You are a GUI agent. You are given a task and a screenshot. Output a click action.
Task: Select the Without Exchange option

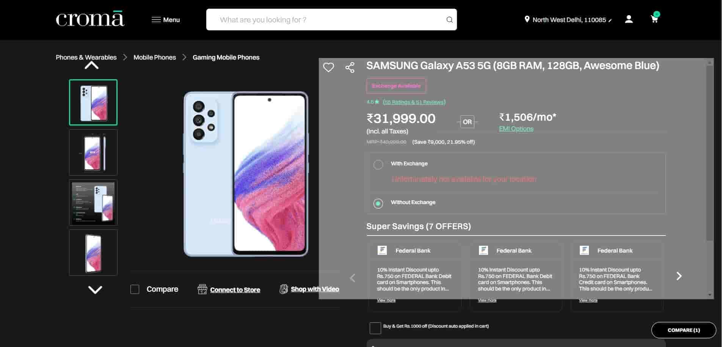tap(378, 203)
